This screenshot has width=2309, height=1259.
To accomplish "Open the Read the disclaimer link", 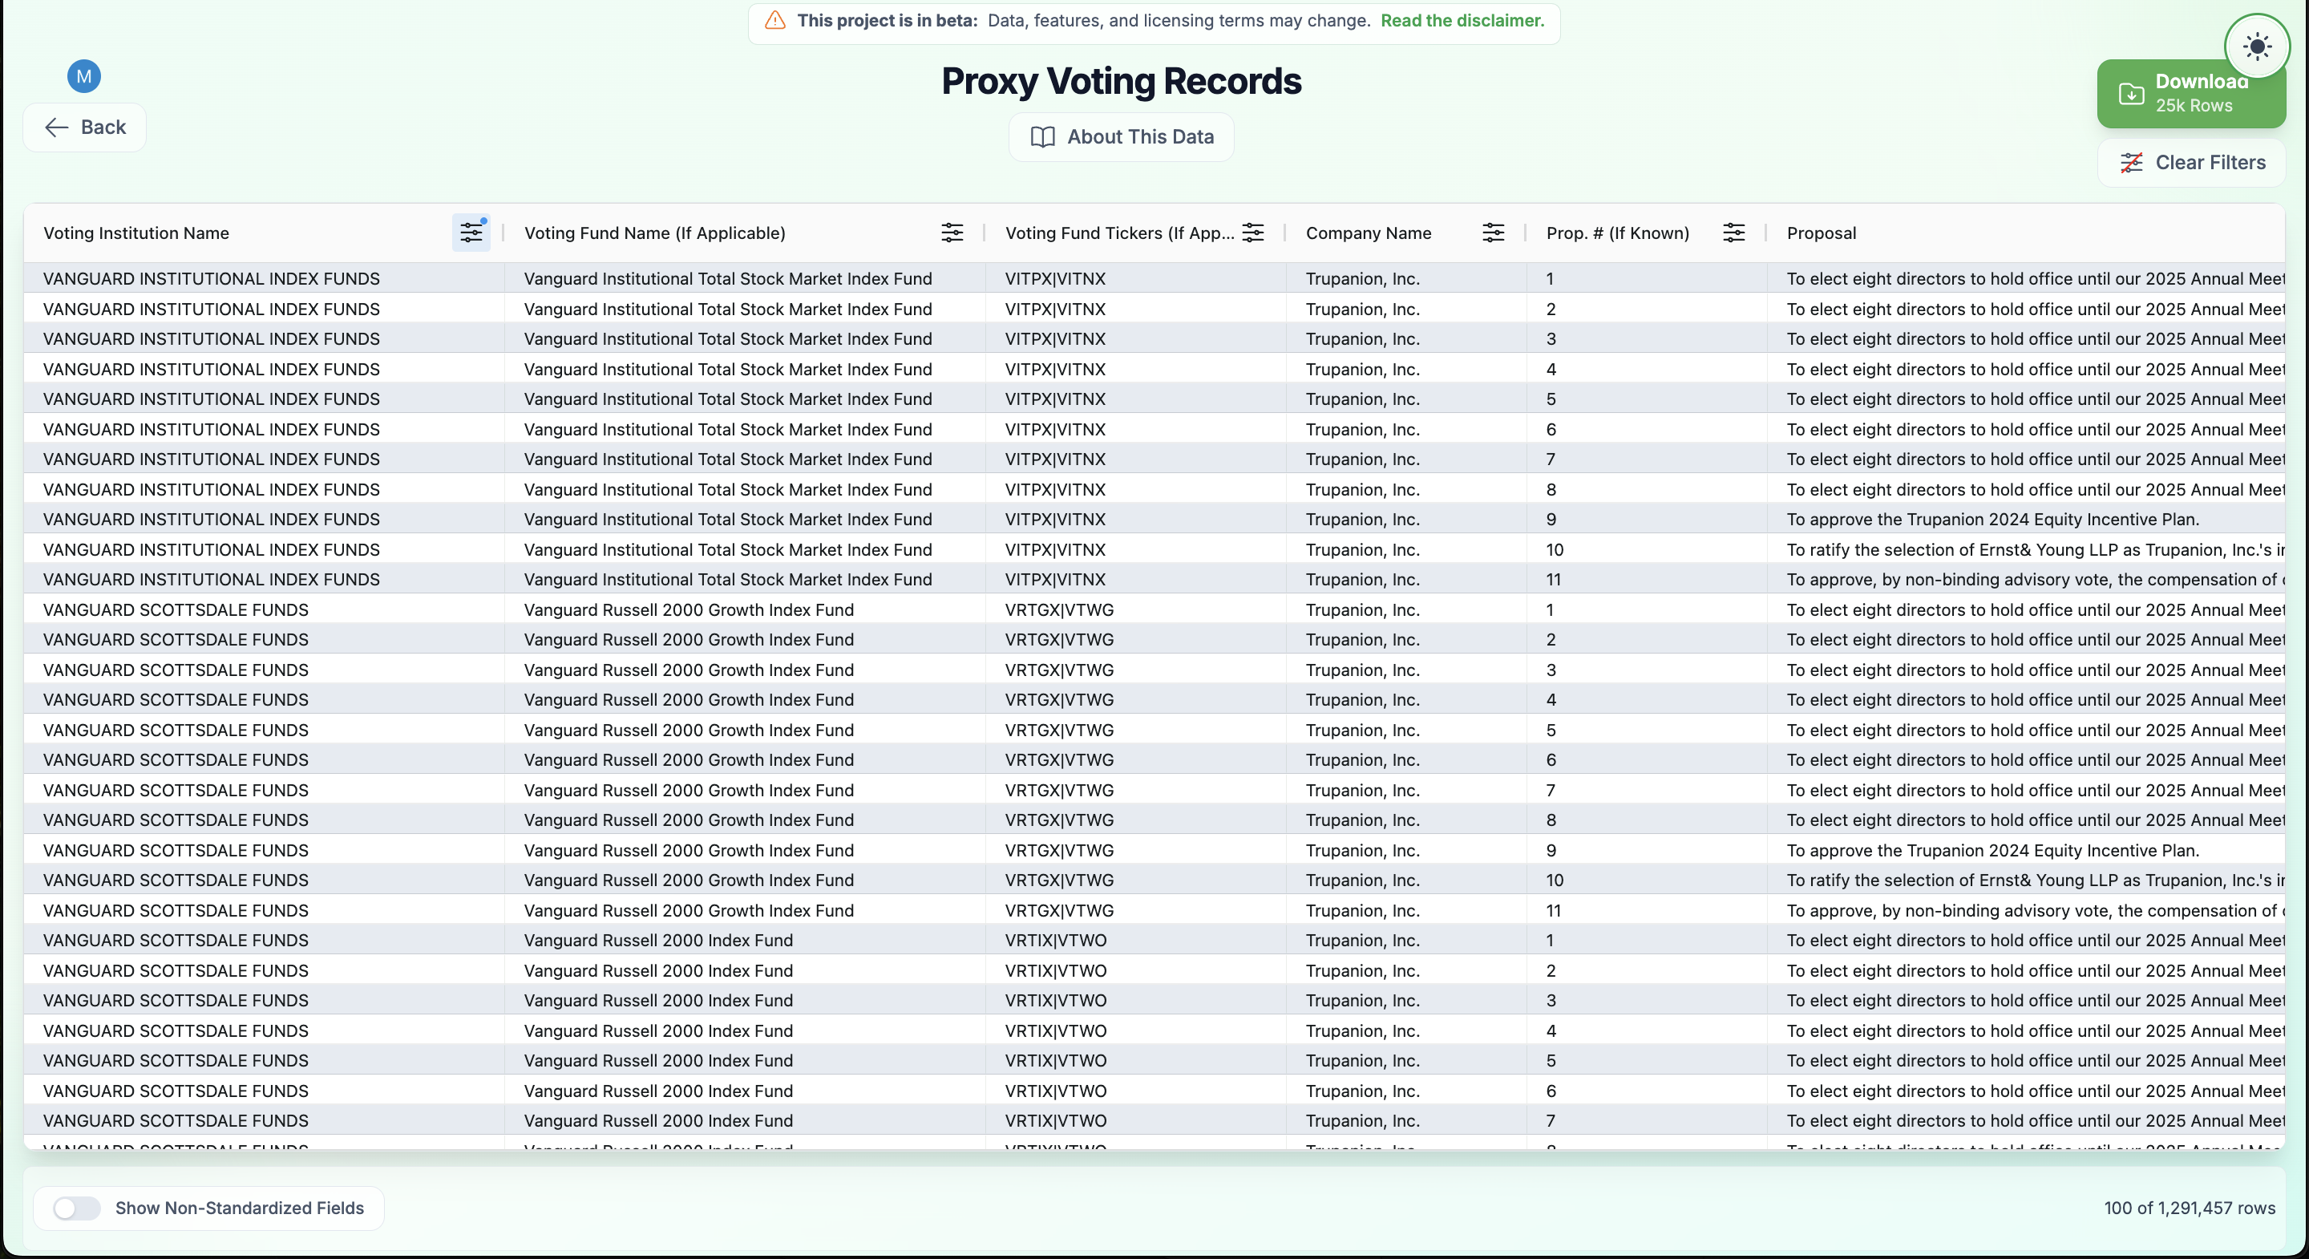I will [x=1462, y=21].
